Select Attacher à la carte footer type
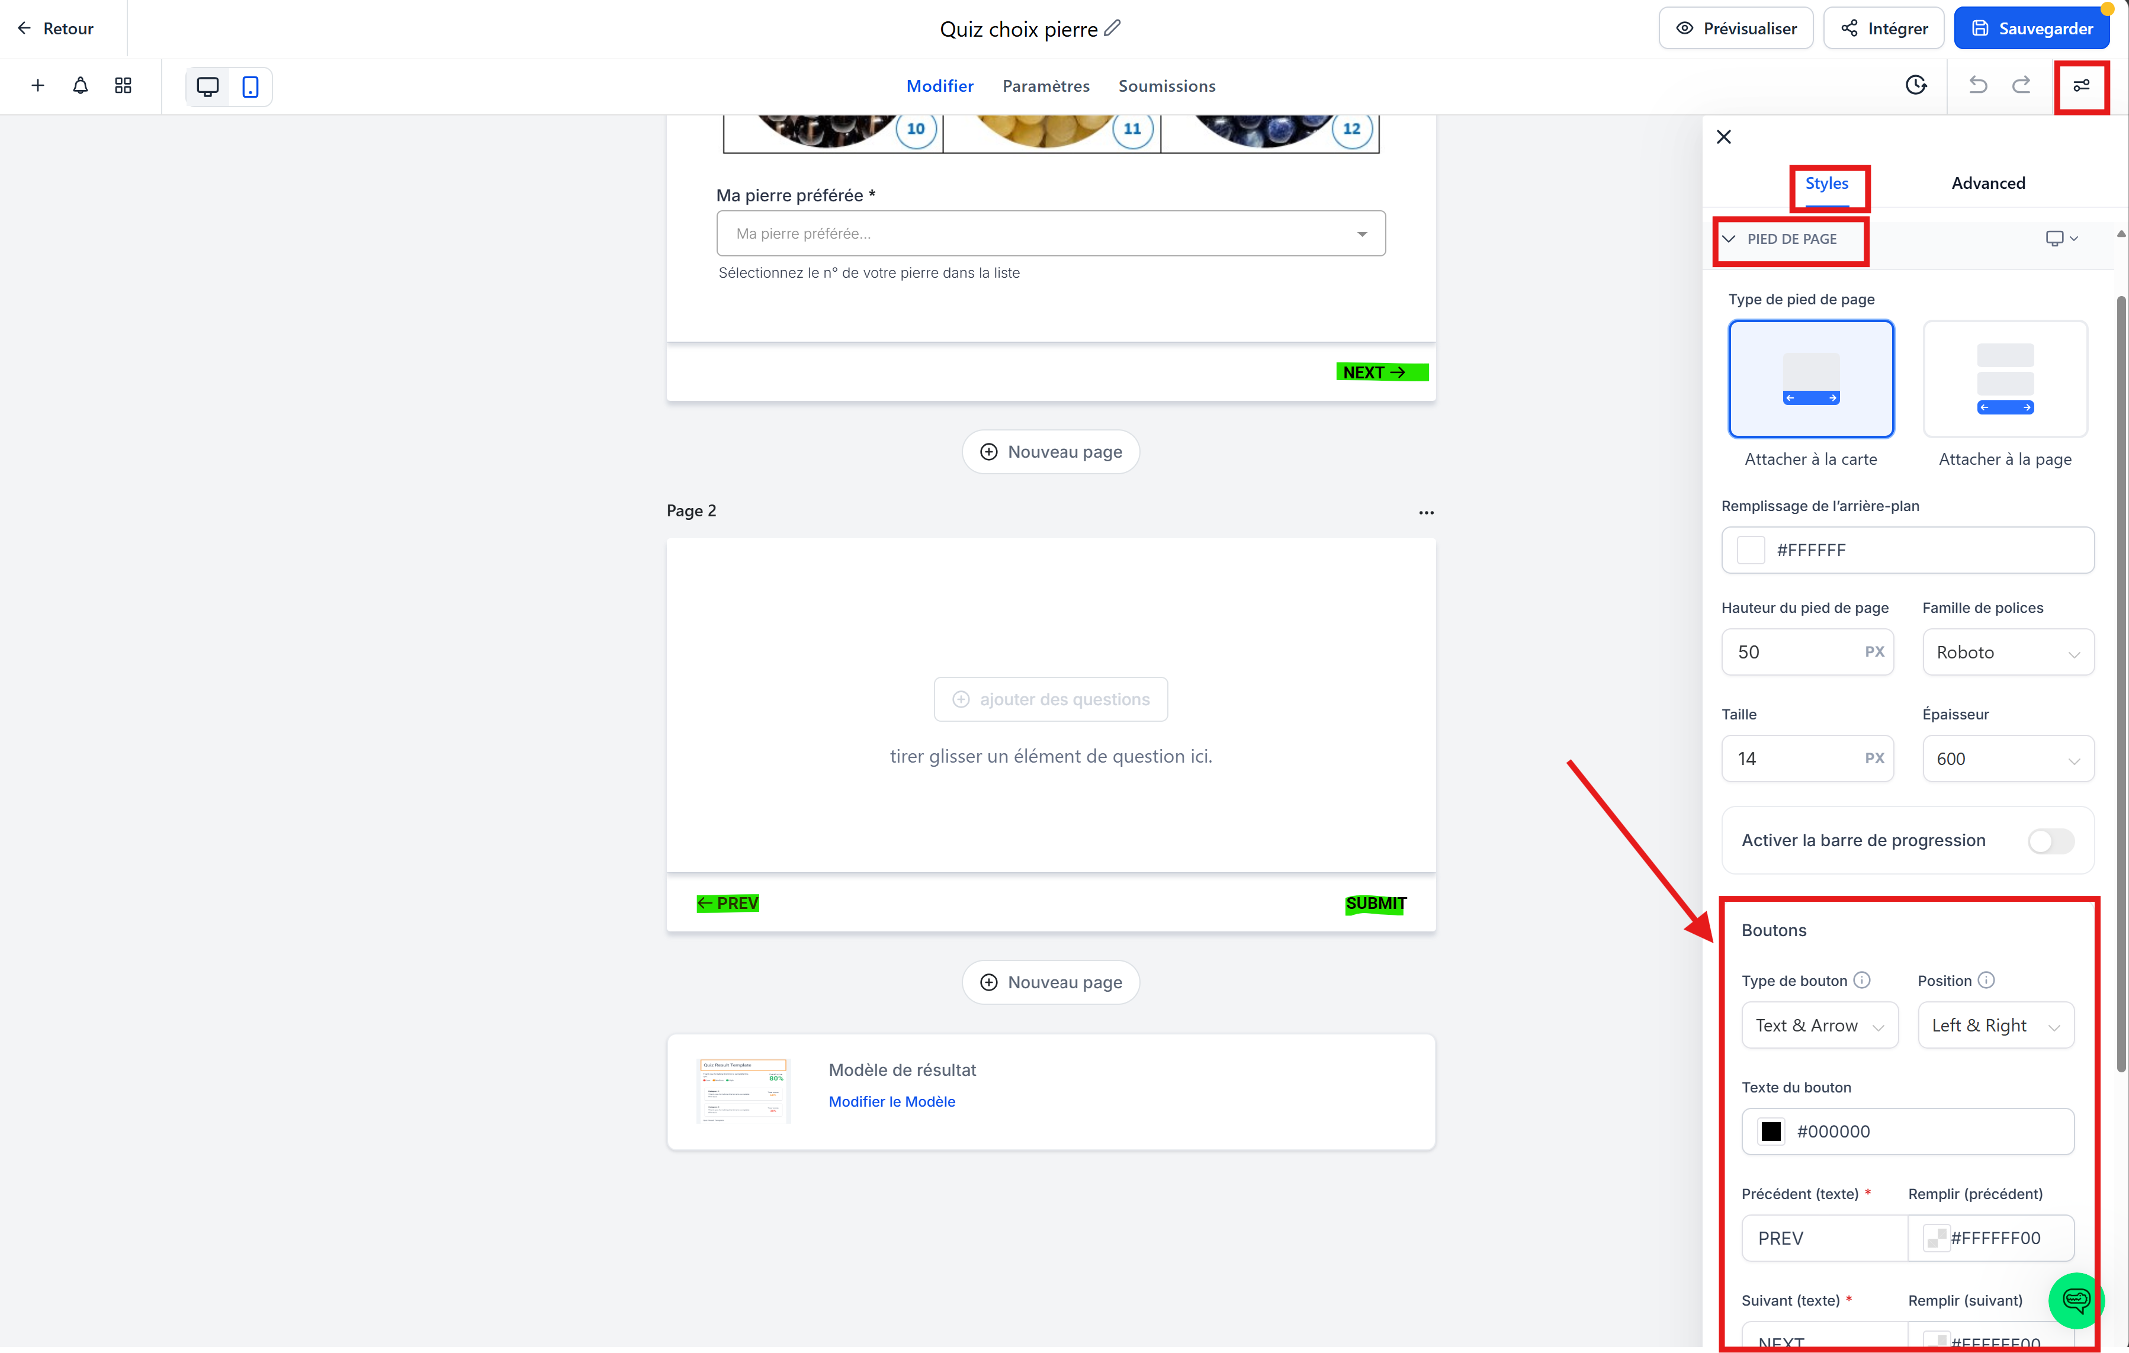The width and height of the screenshot is (2129, 1353). click(1810, 379)
